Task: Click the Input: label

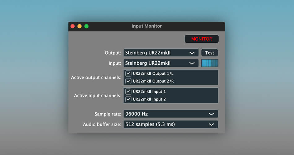Action: coord(115,63)
